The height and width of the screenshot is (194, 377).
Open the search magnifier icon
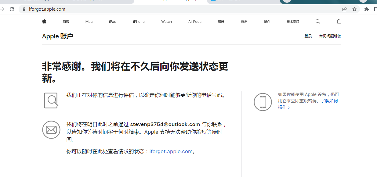coord(318,21)
